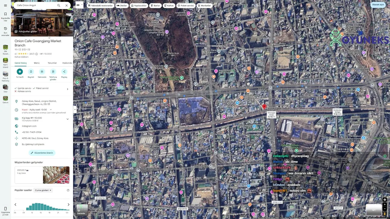The image size is (390, 219).
Task: Click Telefona gönder icon
Action: click(53, 71)
